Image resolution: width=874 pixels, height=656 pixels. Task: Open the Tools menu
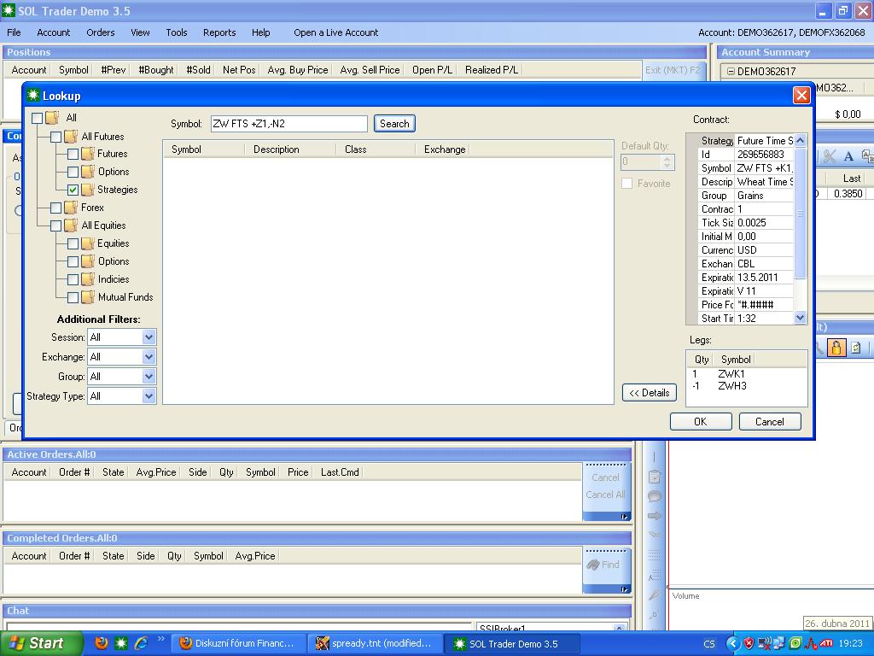coord(177,32)
